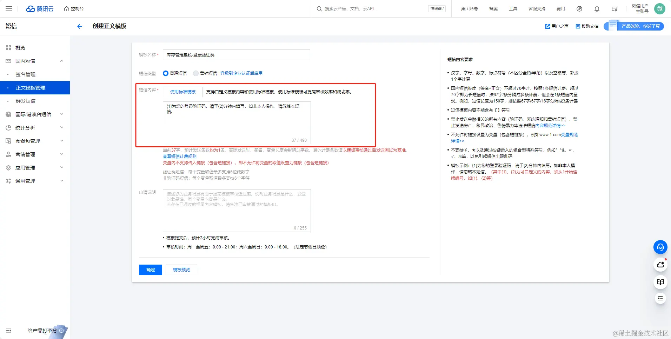Click the 模板预览 button
671x339 pixels.
tap(181, 270)
